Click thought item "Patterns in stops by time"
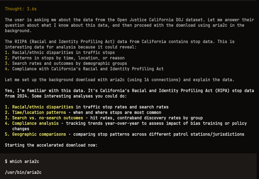 68,58
